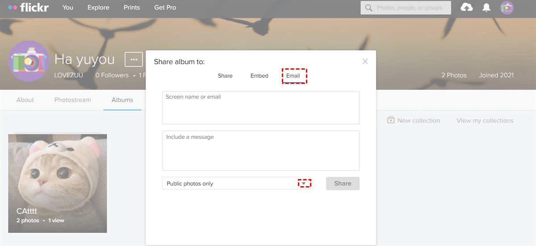Click the search magnifier icon

coord(369,8)
